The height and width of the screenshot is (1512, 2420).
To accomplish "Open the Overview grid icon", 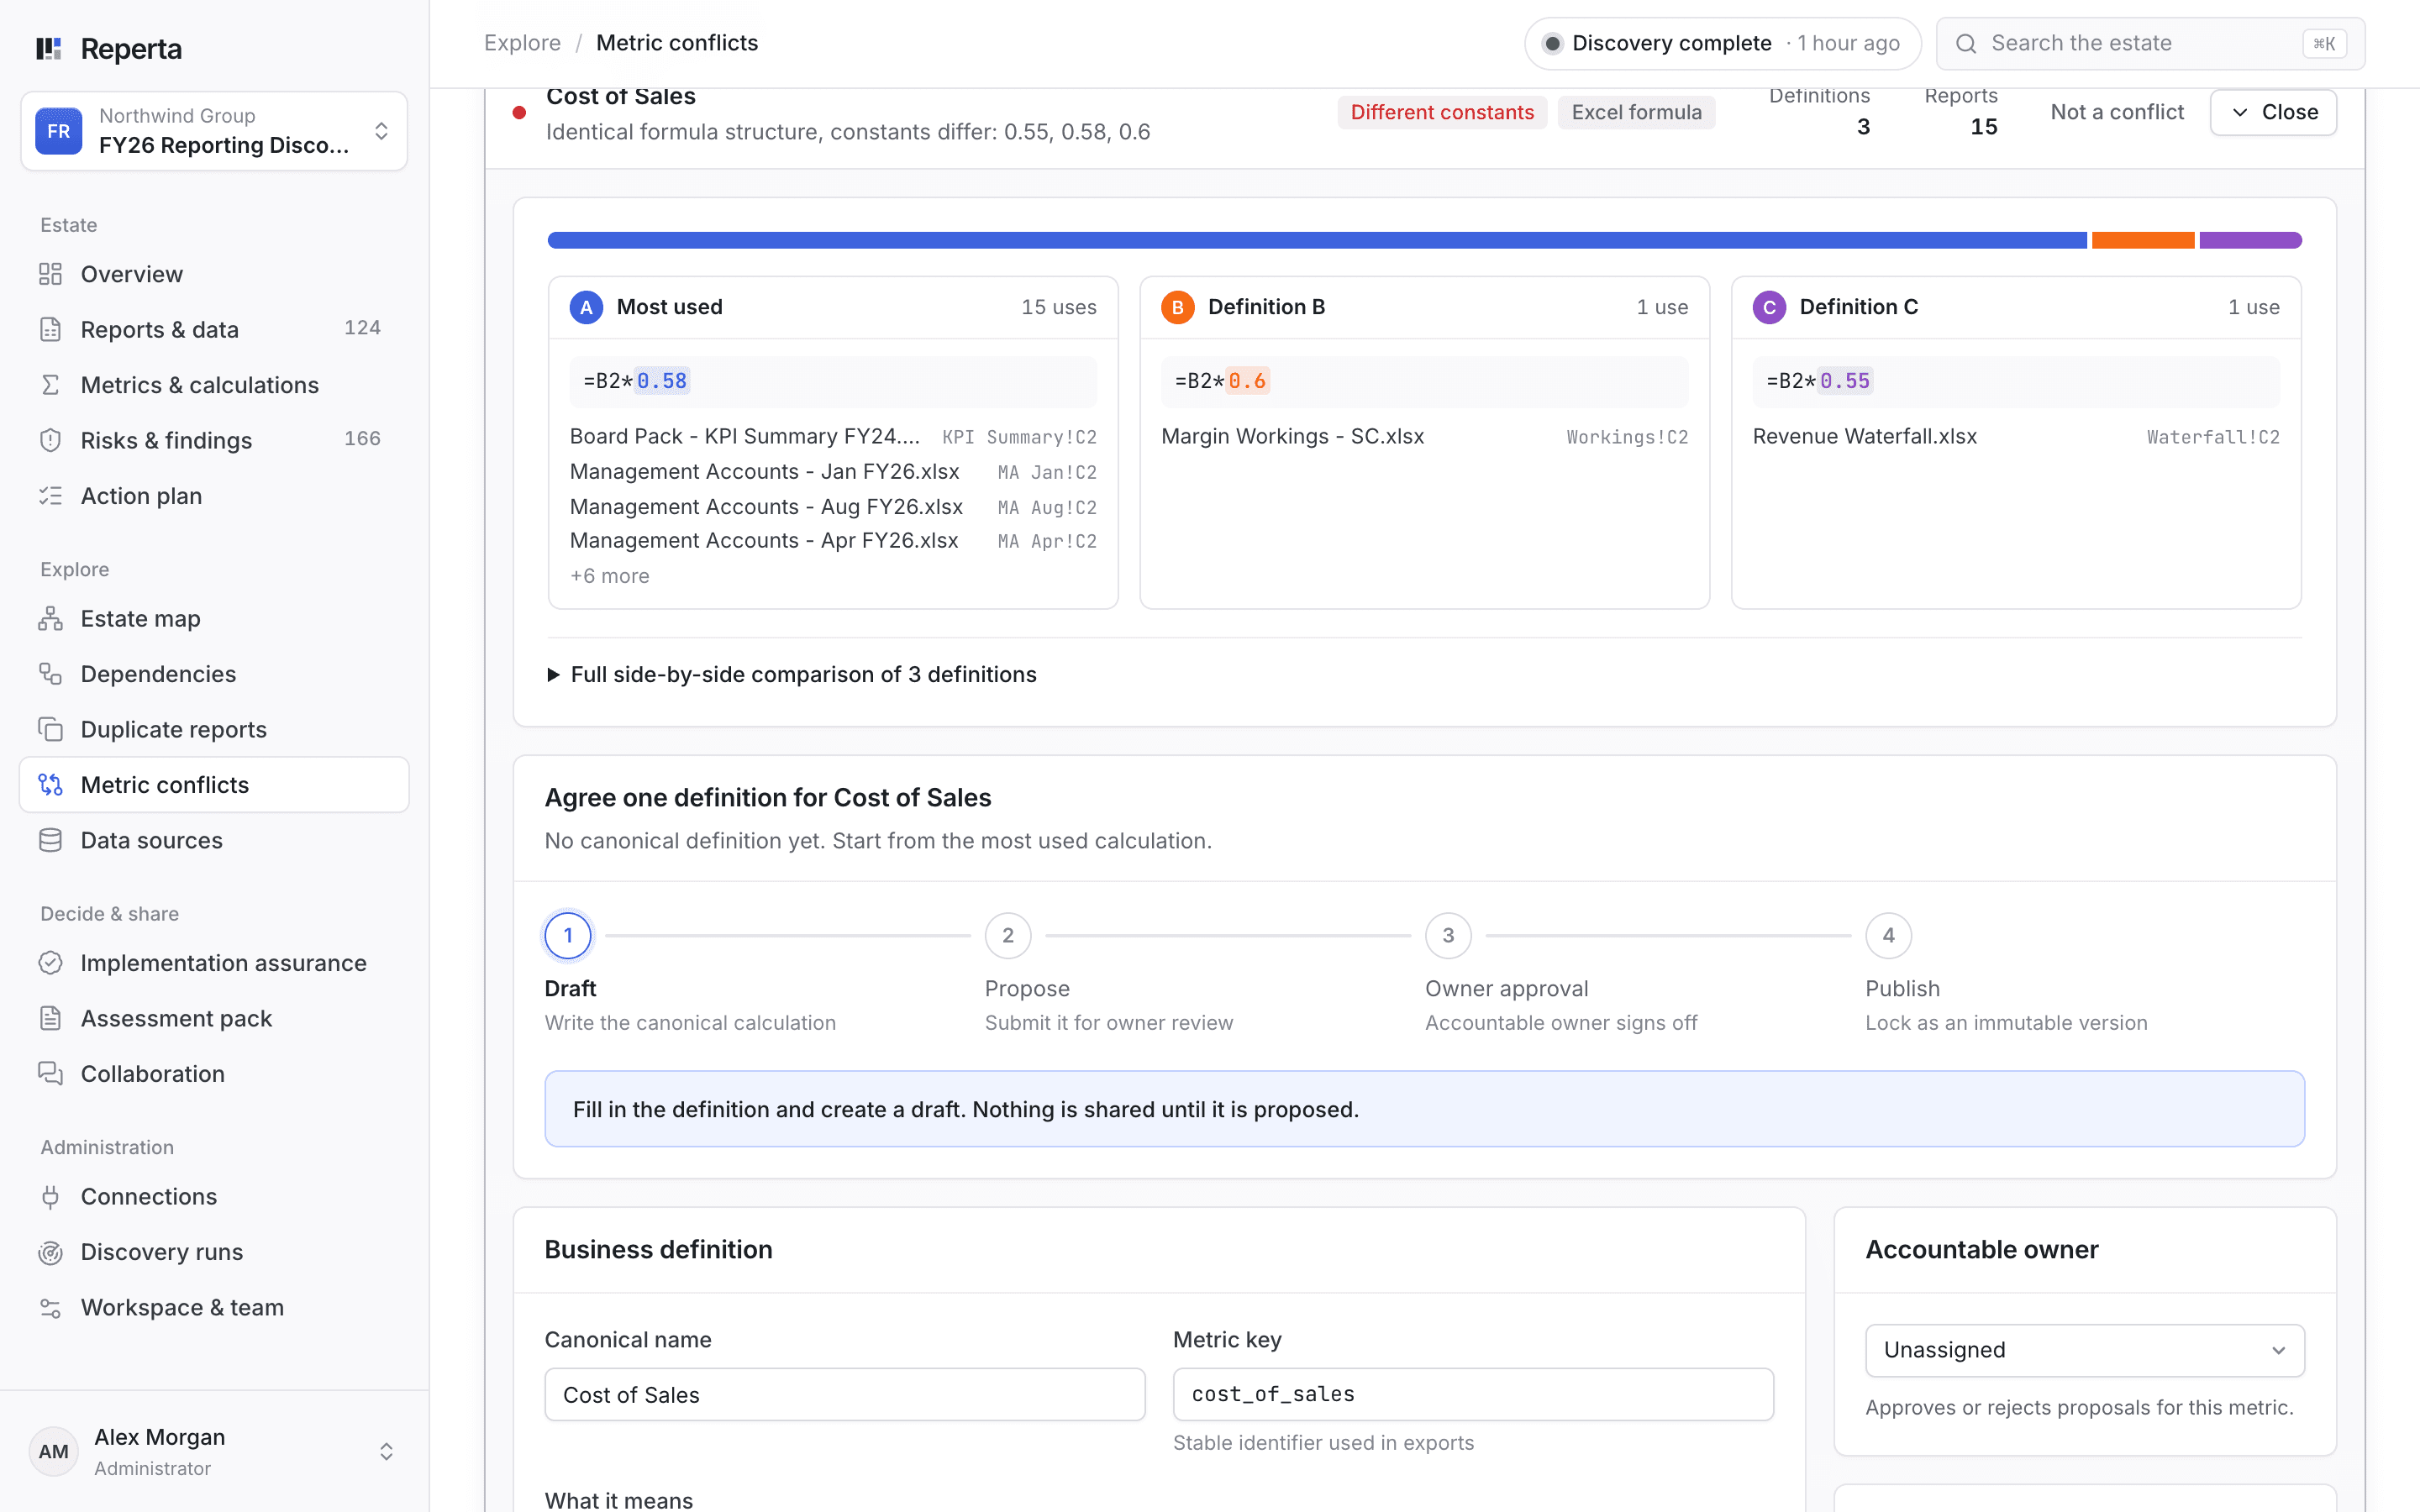I will tap(50, 274).
